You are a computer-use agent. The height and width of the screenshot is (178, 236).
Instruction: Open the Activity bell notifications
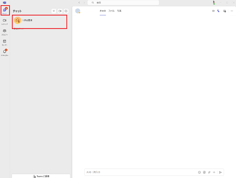(x=4, y=52)
